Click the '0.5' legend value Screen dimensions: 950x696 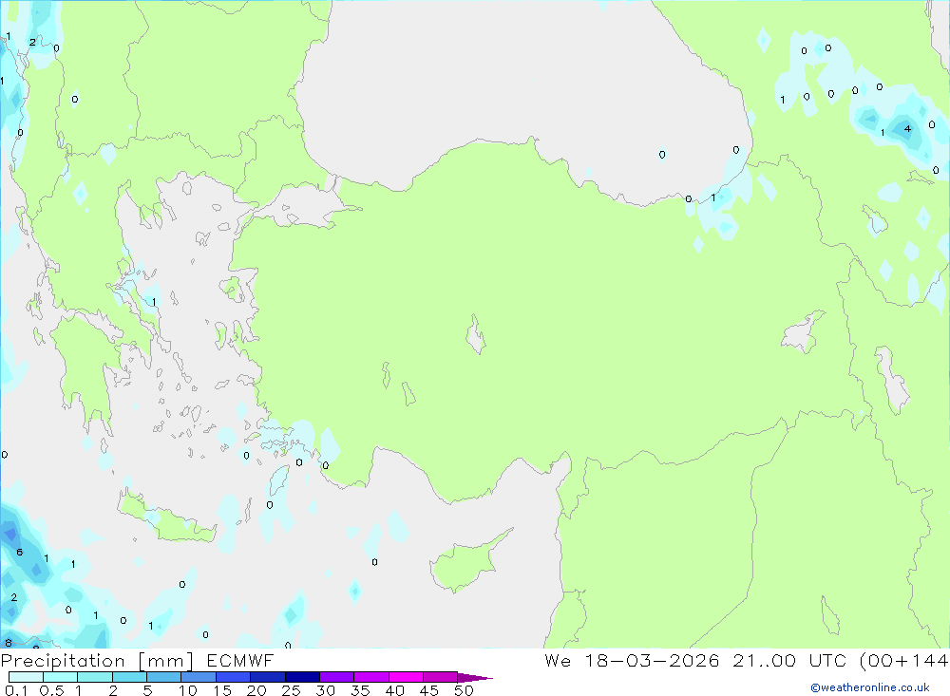click(x=51, y=690)
